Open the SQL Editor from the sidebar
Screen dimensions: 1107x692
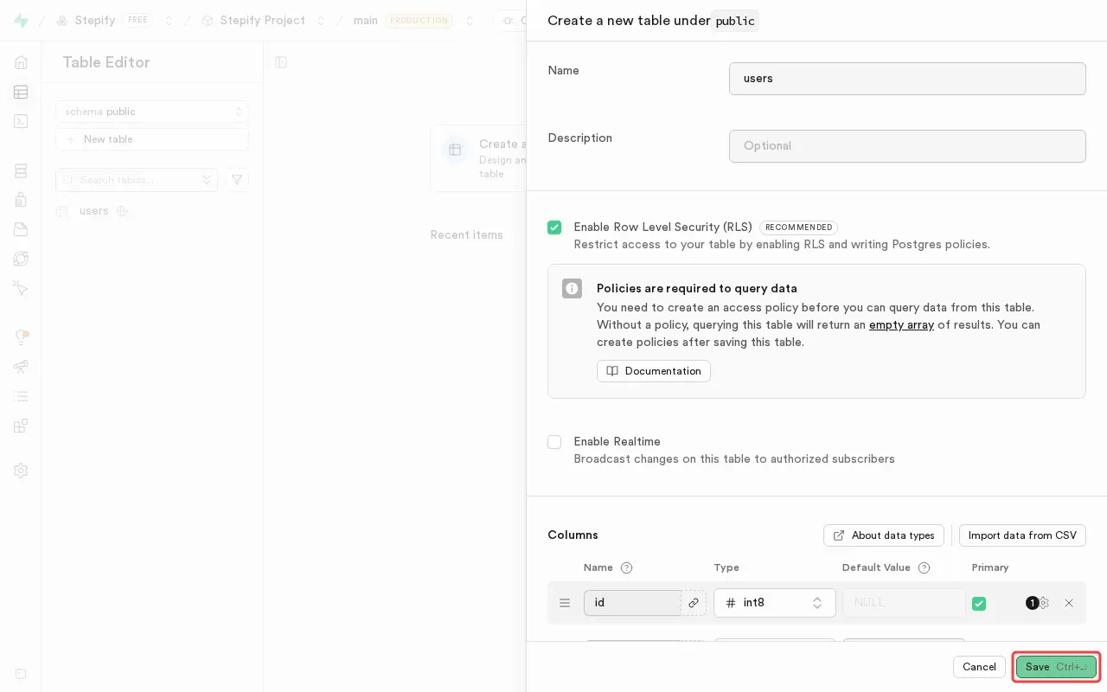coord(21,121)
